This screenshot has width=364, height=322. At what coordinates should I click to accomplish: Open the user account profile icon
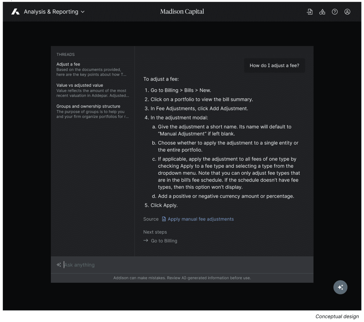tap(347, 12)
